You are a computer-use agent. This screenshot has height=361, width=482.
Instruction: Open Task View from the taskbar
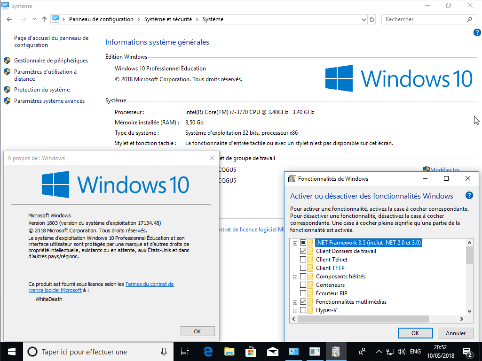coord(185,352)
